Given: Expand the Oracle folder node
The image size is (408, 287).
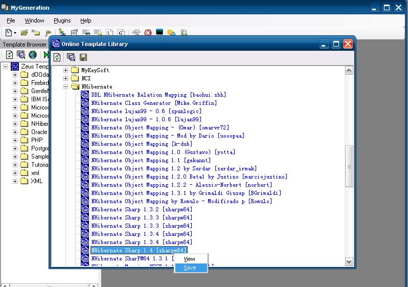Looking at the screenshot, I should (15, 132).
